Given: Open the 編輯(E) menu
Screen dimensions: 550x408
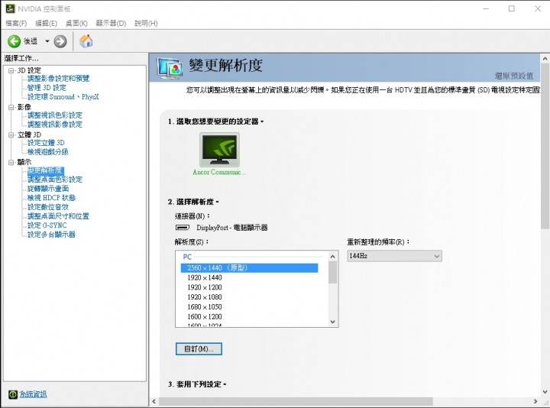Looking at the screenshot, I should (x=46, y=23).
